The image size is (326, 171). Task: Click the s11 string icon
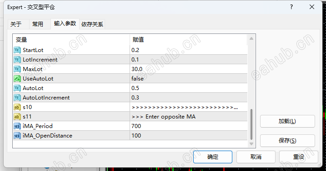tap(17, 117)
